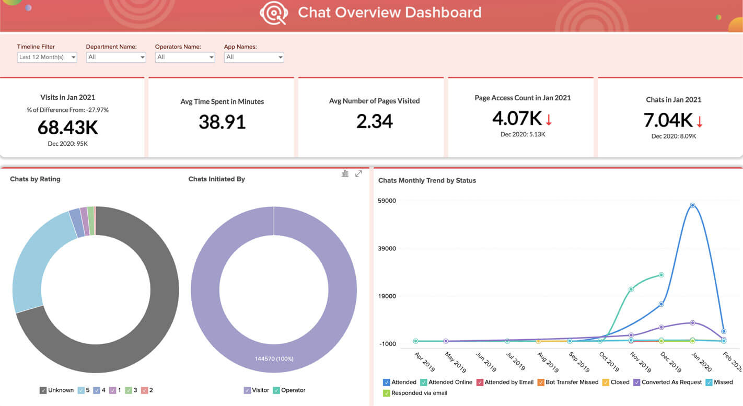Toggle the rating 4 legend checkbox
The height and width of the screenshot is (406, 743).
[97, 390]
